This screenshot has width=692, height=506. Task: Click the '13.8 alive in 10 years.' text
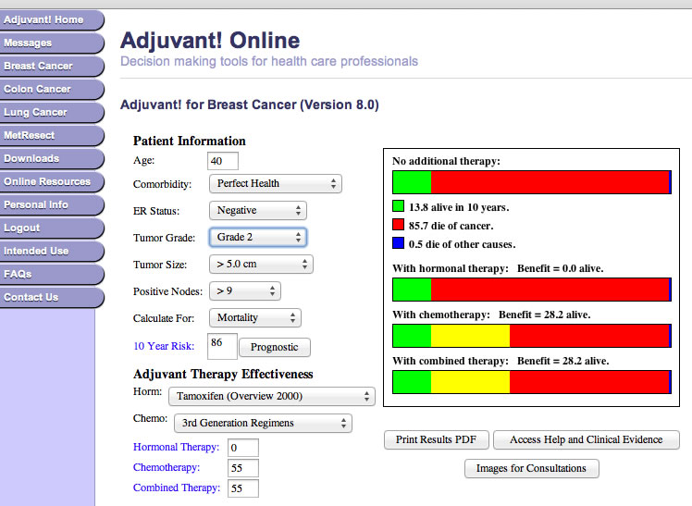[459, 207]
